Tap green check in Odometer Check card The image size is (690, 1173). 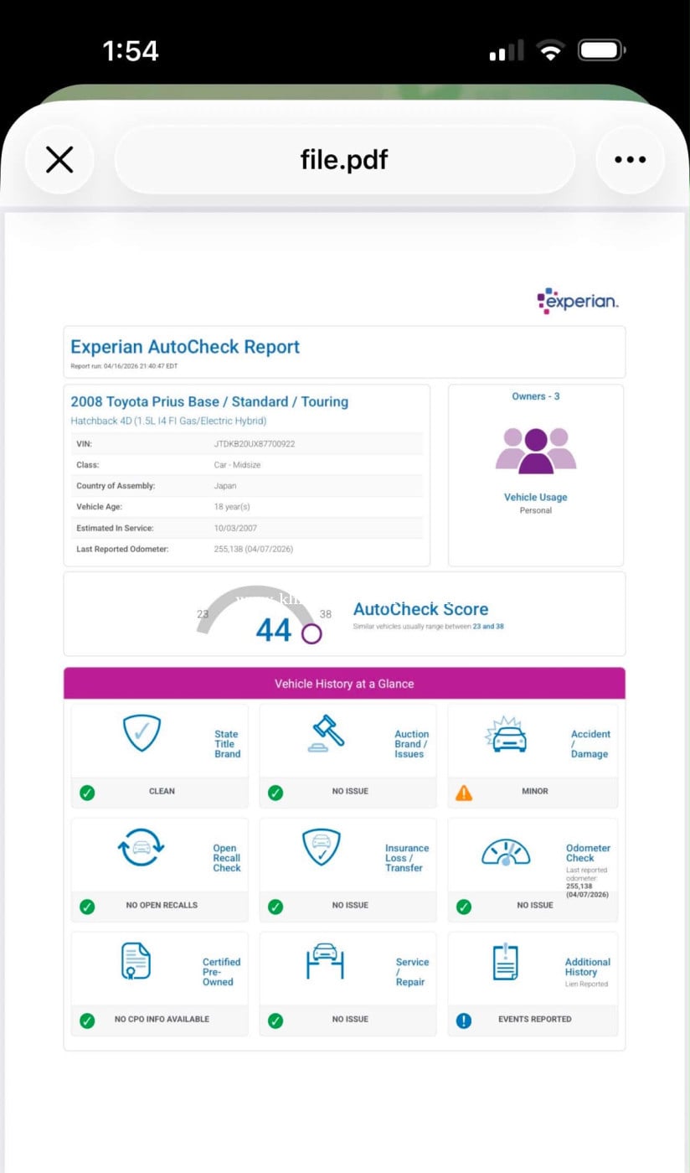(464, 907)
